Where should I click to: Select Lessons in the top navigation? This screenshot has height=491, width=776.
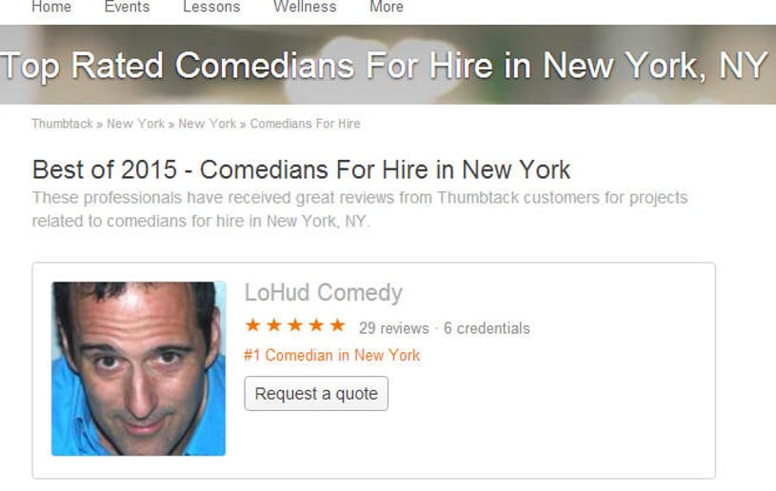tap(211, 7)
